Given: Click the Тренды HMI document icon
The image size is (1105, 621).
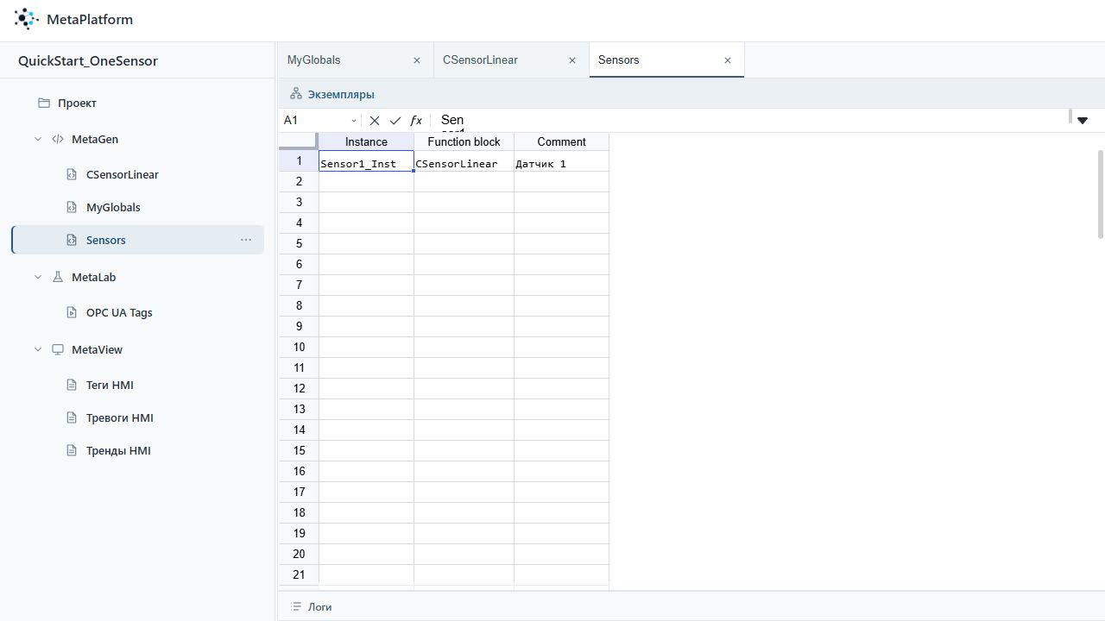Looking at the screenshot, I should [73, 450].
